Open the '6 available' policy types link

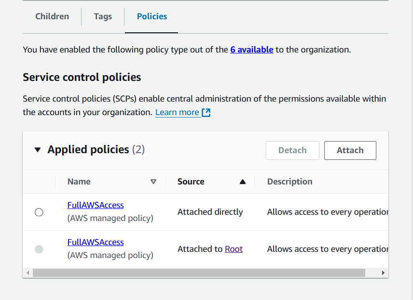click(x=251, y=50)
